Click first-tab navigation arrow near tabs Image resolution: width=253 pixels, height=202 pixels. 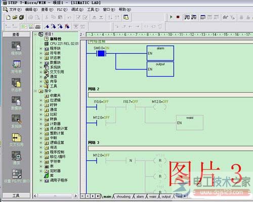(82, 196)
